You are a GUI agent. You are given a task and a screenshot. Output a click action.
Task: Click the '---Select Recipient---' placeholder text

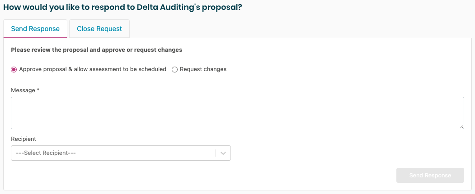click(46, 153)
